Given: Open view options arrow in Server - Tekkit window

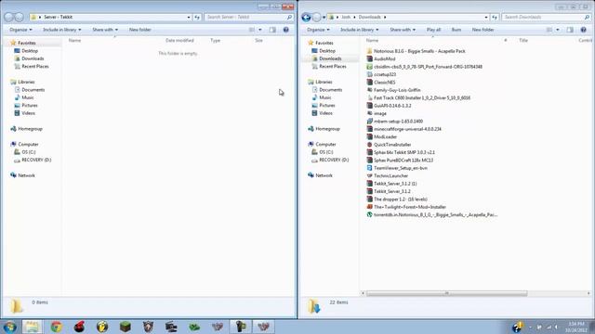Looking at the screenshot, I should [260, 30].
